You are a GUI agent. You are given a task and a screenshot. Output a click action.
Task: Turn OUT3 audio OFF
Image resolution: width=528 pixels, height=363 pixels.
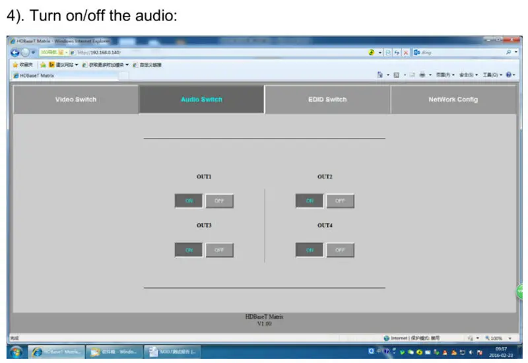[220, 250]
